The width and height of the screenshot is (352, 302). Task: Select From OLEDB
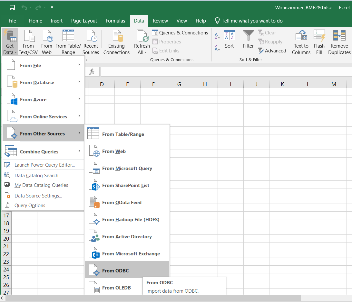tap(113, 288)
